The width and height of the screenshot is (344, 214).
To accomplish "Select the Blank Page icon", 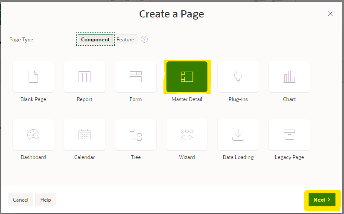I will point(33,77).
